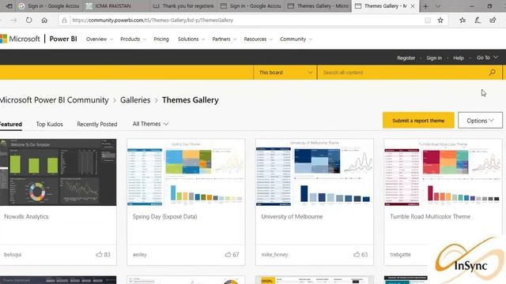This screenshot has width=506, height=284.
Task: Open the Pricing page
Action: [161, 39]
